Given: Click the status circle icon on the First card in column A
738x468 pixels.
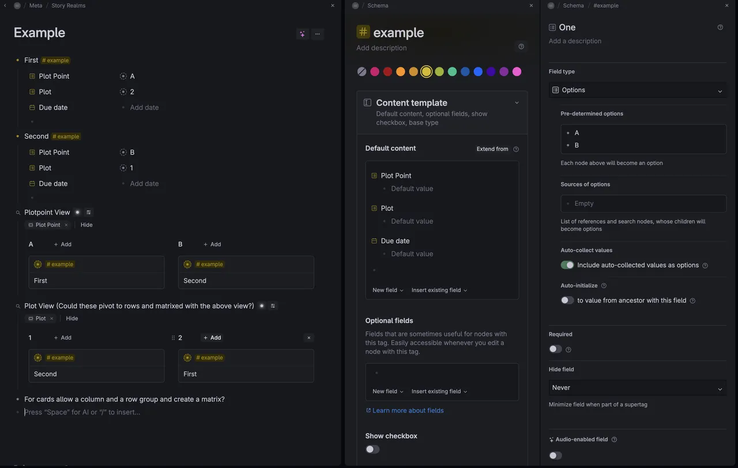Looking at the screenshot, I should tap(38, 264).
